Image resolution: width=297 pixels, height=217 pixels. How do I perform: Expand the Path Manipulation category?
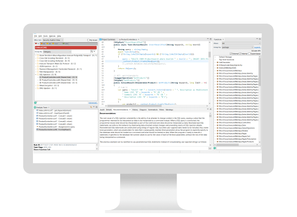coord(36,72)
